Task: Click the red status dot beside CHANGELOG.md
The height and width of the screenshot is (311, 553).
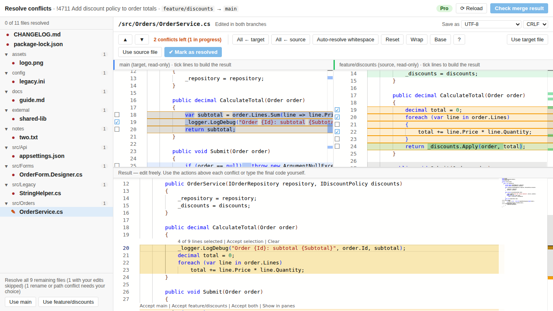Action: (x=8, y=35)
